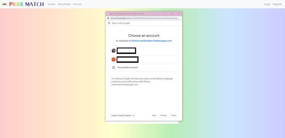
Task: Click the Google G logo beside Sign in with Google
Action: (109, 23)
